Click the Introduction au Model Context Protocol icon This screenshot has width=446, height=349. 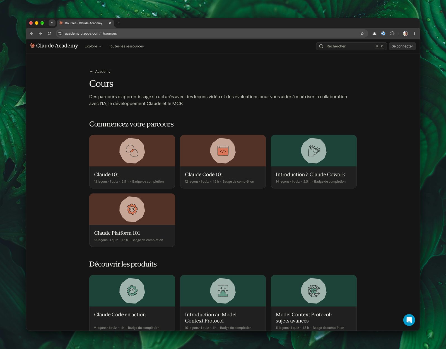(x=223, y=291)
